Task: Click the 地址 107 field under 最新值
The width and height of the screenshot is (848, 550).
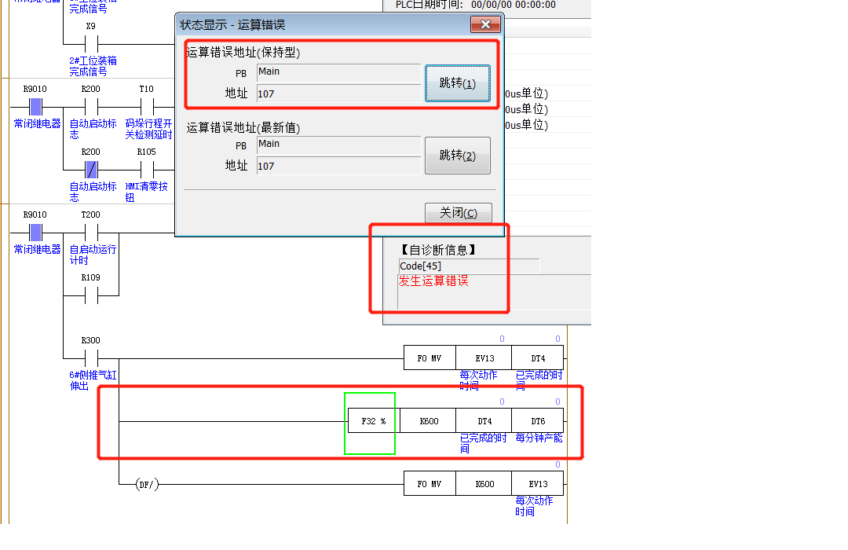Action: pos(338,167)
